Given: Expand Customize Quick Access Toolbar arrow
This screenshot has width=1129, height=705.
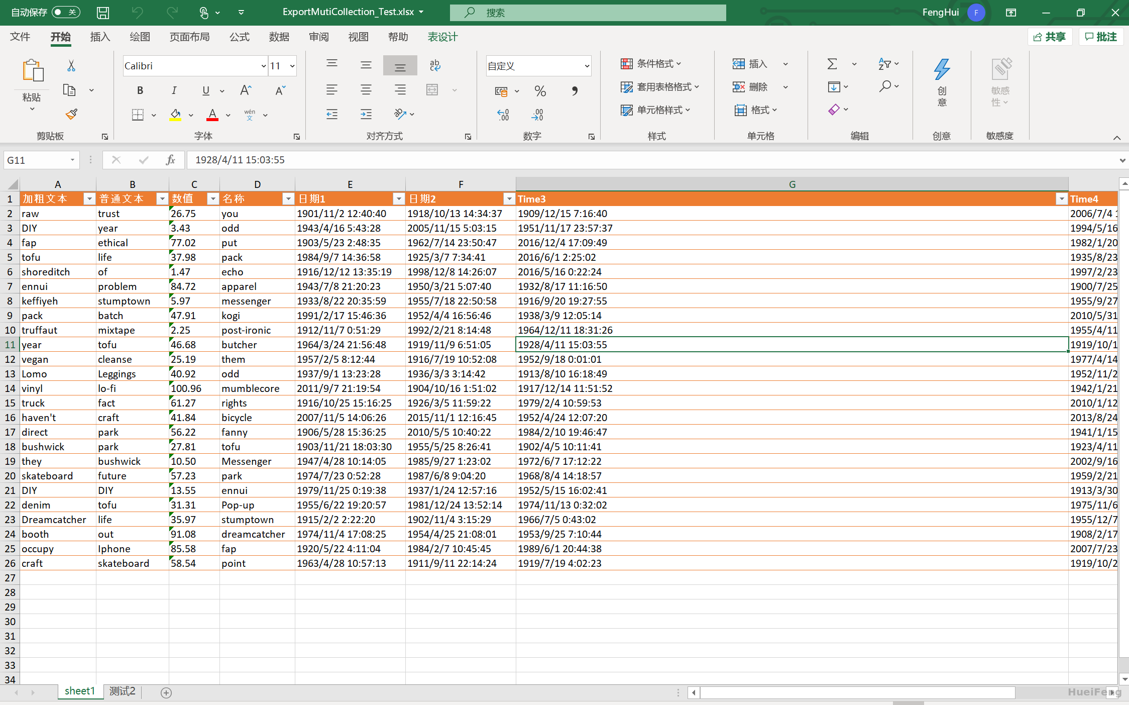Looking at the screenshot, I should coord(241,13).
